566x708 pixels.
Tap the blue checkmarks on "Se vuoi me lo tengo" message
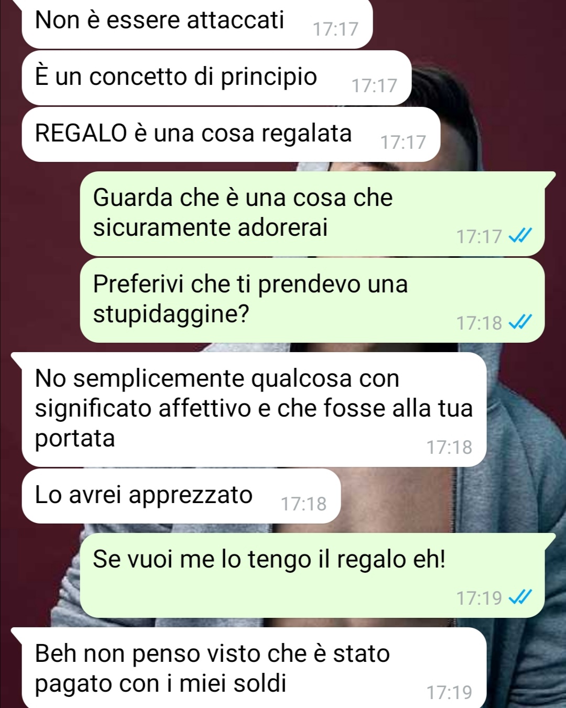[x=521, y=597]
